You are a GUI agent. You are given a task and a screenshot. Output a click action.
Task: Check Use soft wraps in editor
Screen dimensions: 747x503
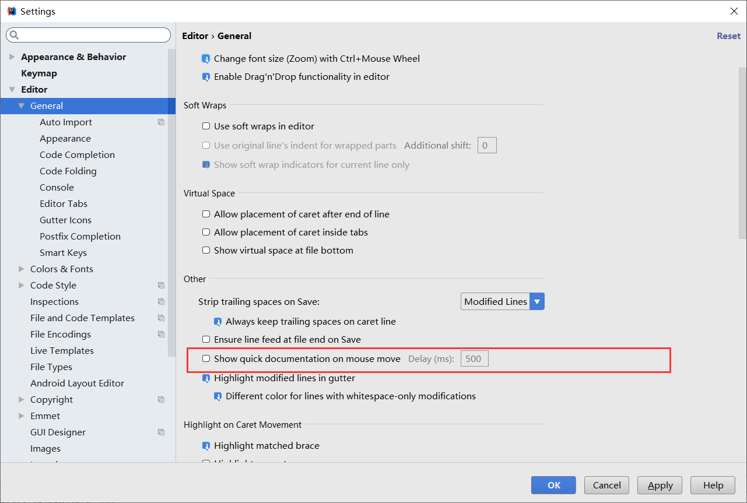(206, 126)
